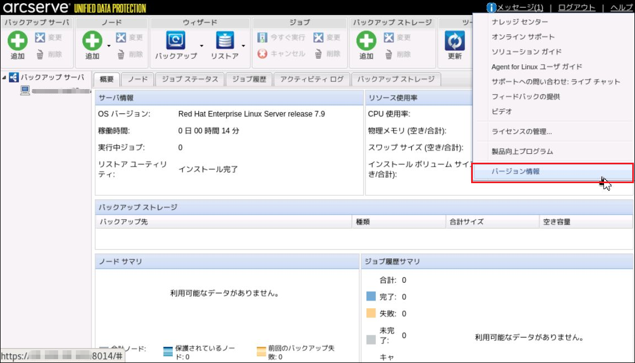Click 削除 in the バックアップ サーバ group

[48, 54]
